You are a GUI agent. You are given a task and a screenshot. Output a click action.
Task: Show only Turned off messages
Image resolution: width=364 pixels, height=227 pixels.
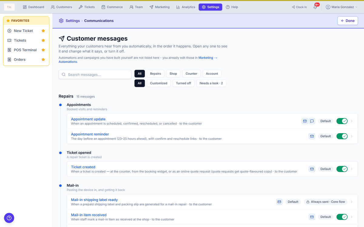(x=184, y=83)
